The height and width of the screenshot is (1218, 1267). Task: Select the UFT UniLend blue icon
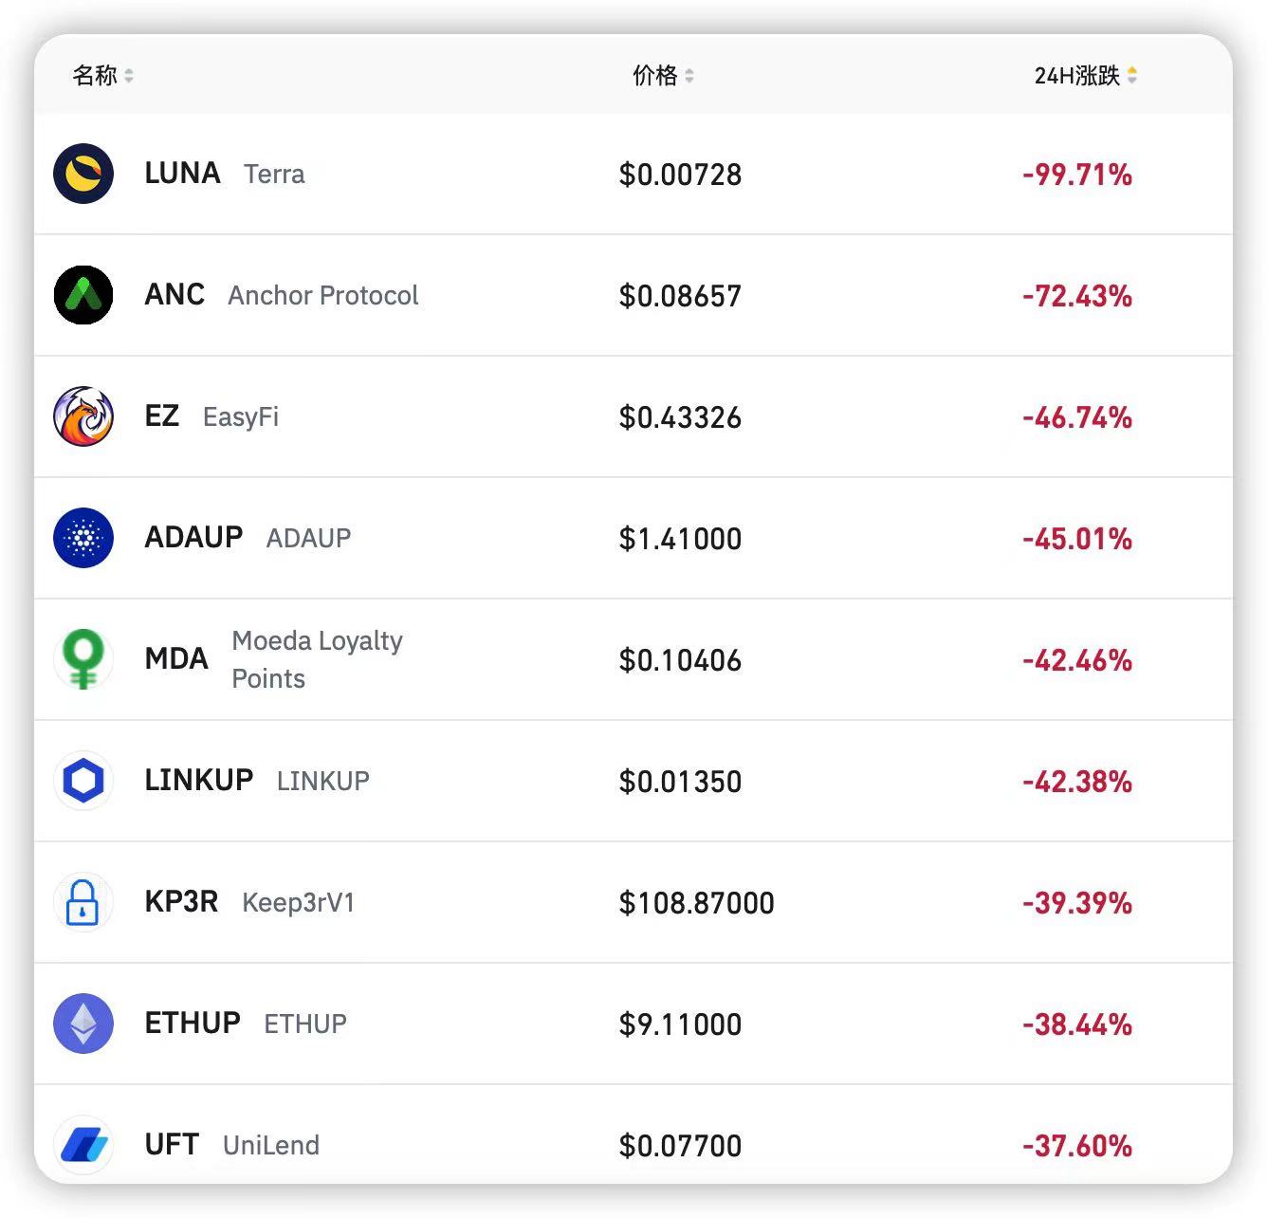pyautogui.click(x=83, y=1145)
